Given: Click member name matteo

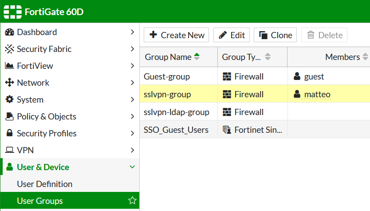Looking at the screenshot, I should click(x=317, y=94).
